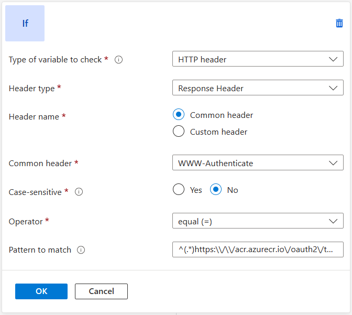Click info icon next to Case-sensitive

pyautogui.click(x=79, y=192)
